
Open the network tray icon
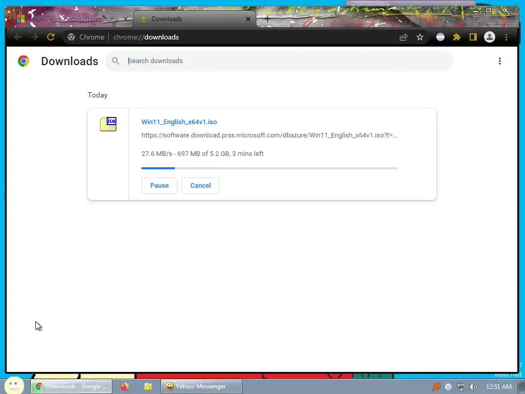[x=461, y=387]
